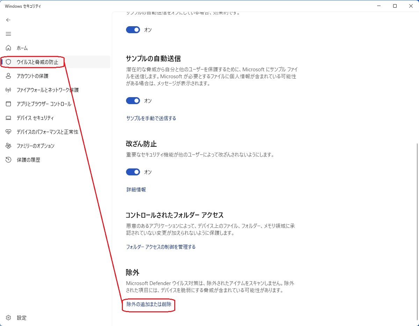Screen dimensions: 419x326
Task: Click the account protection person icon
Action: (x=9, y=76)
